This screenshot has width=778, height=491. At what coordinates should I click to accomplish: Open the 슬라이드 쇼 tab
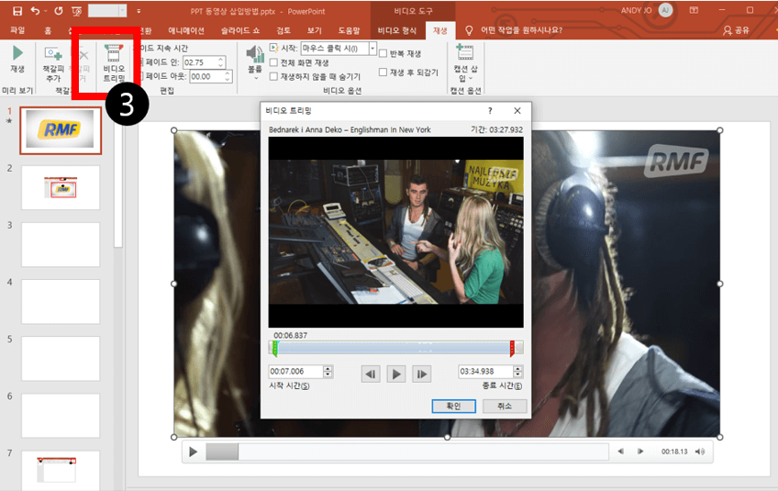coord(240,30)
